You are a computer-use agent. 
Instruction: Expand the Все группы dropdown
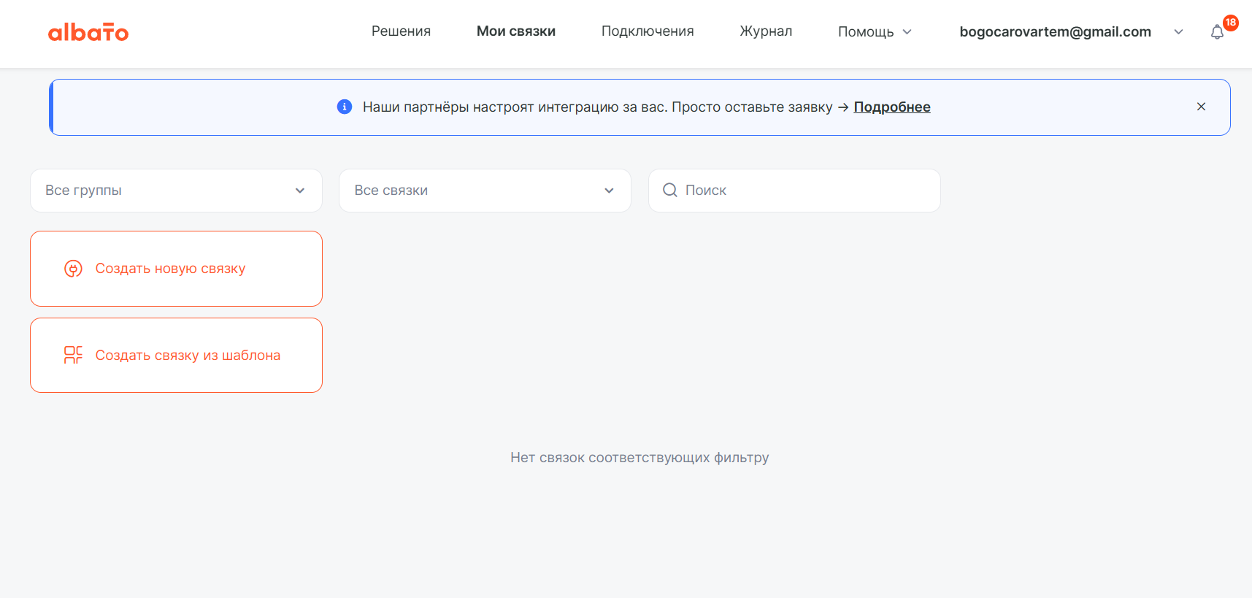pos(176,191)
